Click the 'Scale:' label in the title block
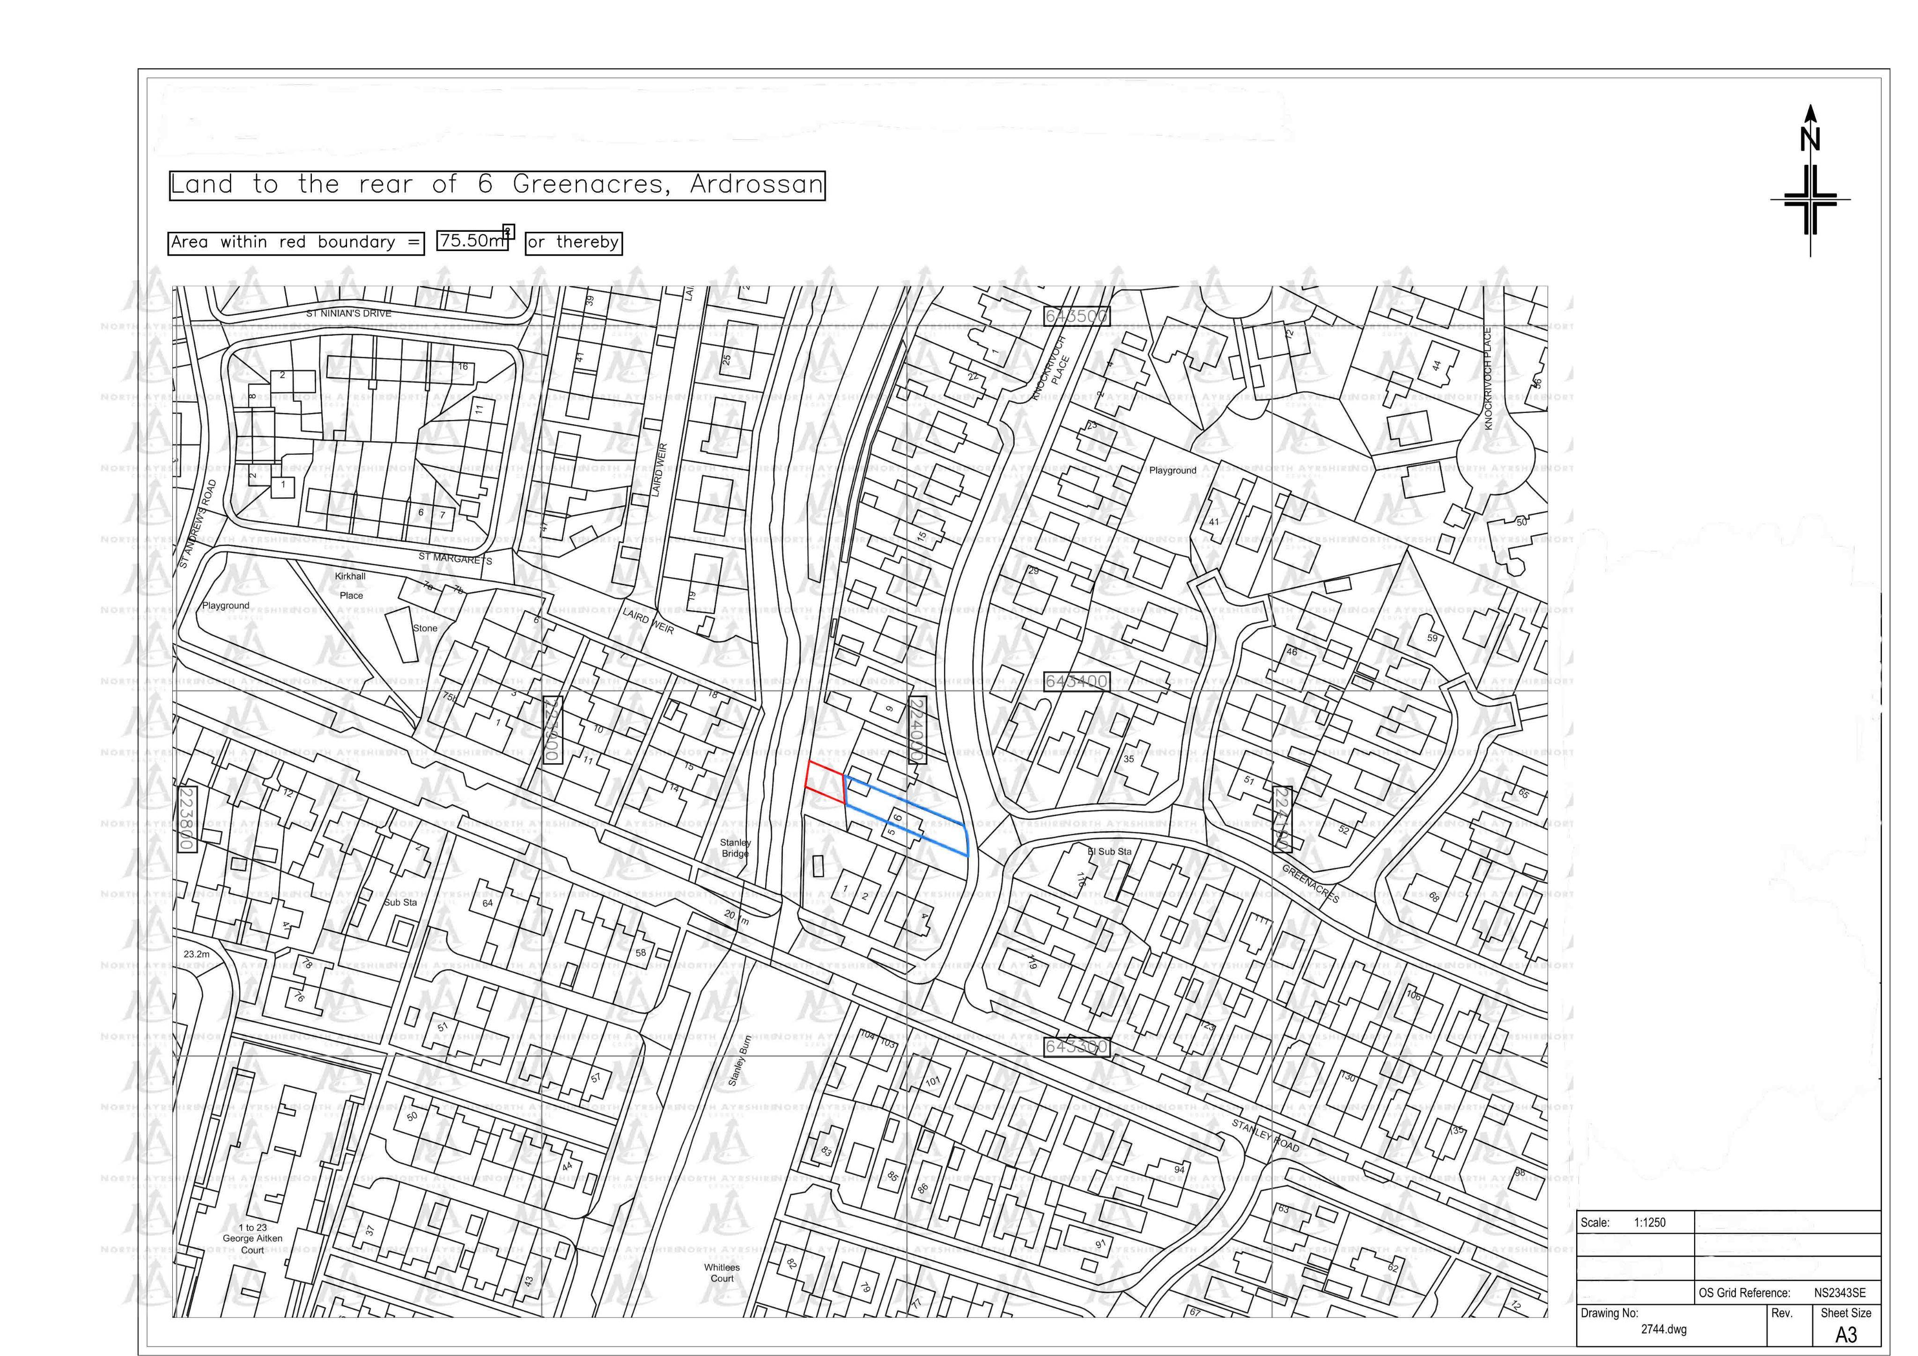The image size is (1918, 1356). click(1595, 1223)
